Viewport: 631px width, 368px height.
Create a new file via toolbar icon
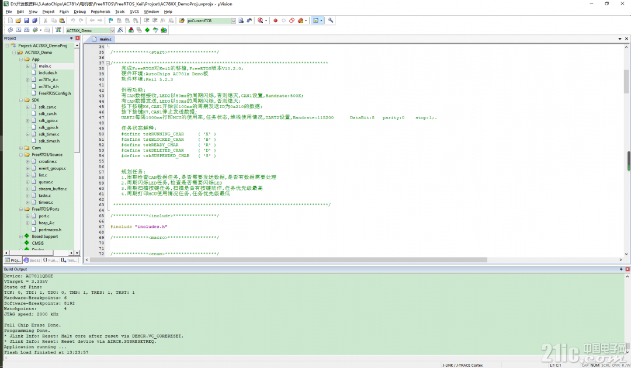click(x=11, y=20)
